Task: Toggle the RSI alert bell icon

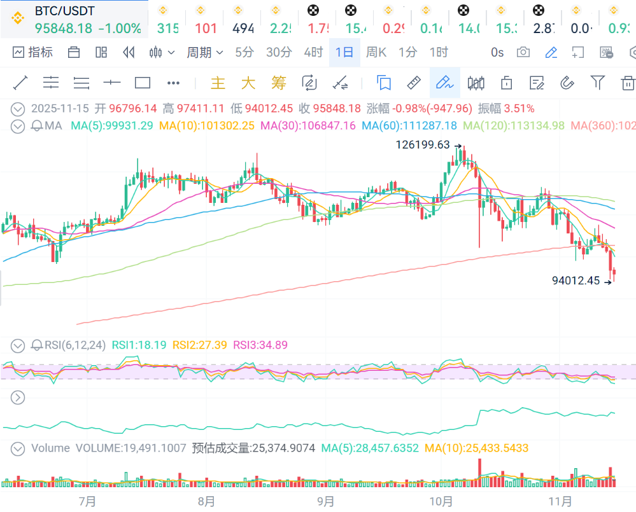Action: (x=38, y=345)
